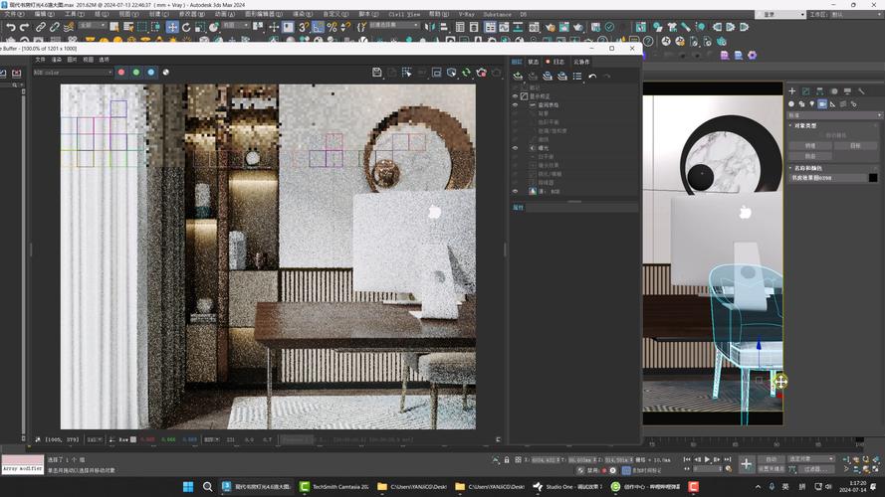Click the stop render teapot icon in Frame Buffer
Screen dimensions: 885x497
pyautogui.click(x=482, y=73)
